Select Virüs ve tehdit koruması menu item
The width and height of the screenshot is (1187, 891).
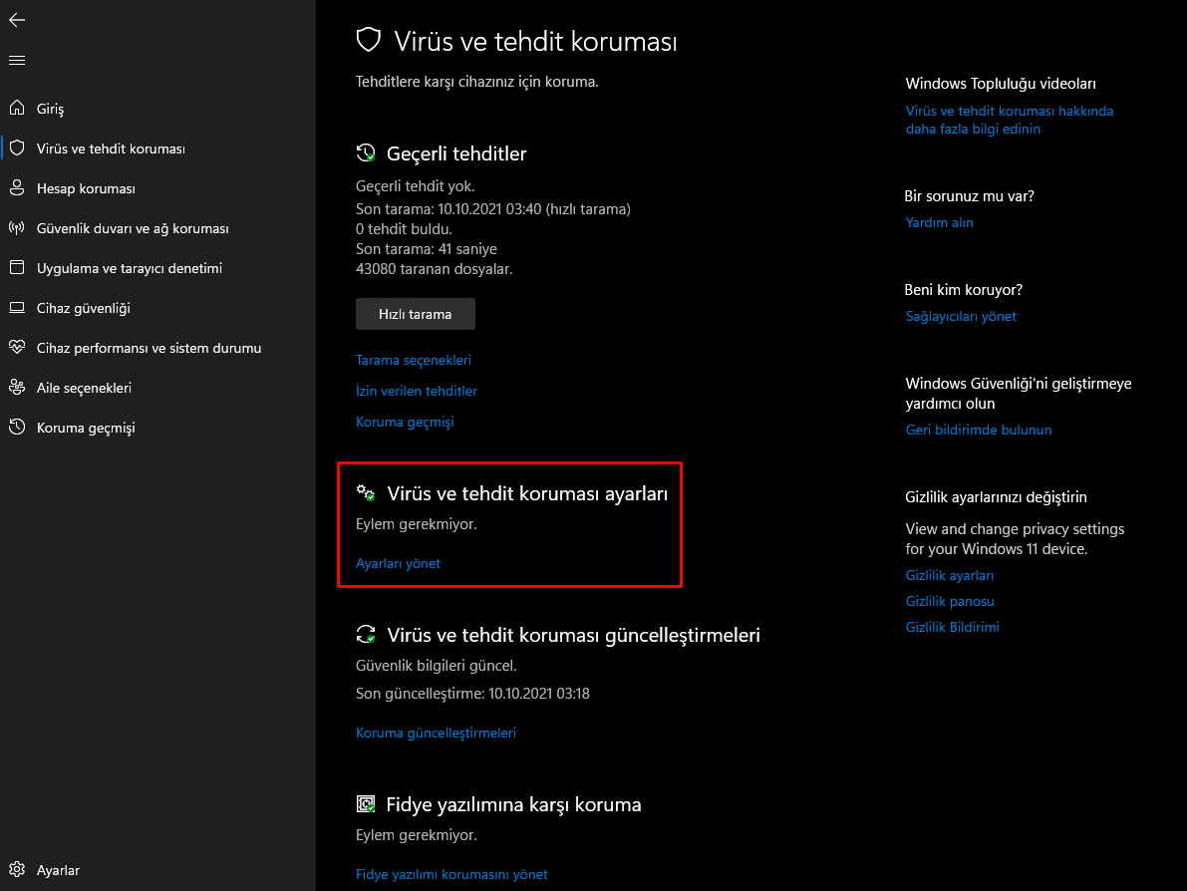[x=111, y=148]
